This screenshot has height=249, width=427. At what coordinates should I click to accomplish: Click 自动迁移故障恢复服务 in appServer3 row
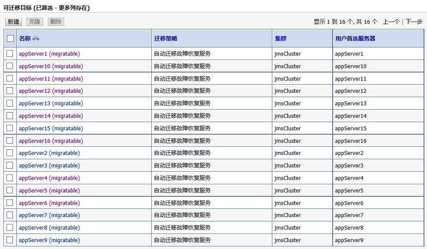pos(182,166)
